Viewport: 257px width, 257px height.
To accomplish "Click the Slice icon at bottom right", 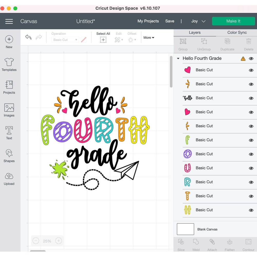I will pos(181,244).
